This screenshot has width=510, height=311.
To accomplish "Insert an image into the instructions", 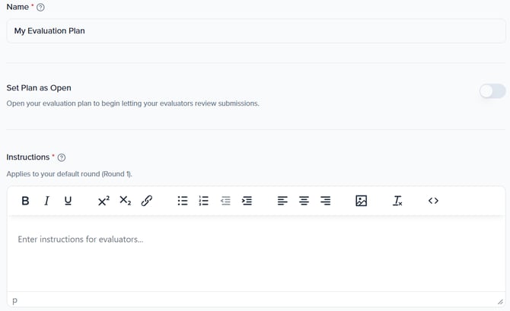I will coord(362,201).
